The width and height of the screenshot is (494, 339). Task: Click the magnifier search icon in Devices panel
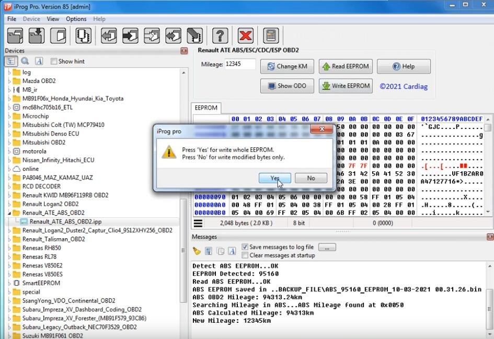click(x=25, y=61)
